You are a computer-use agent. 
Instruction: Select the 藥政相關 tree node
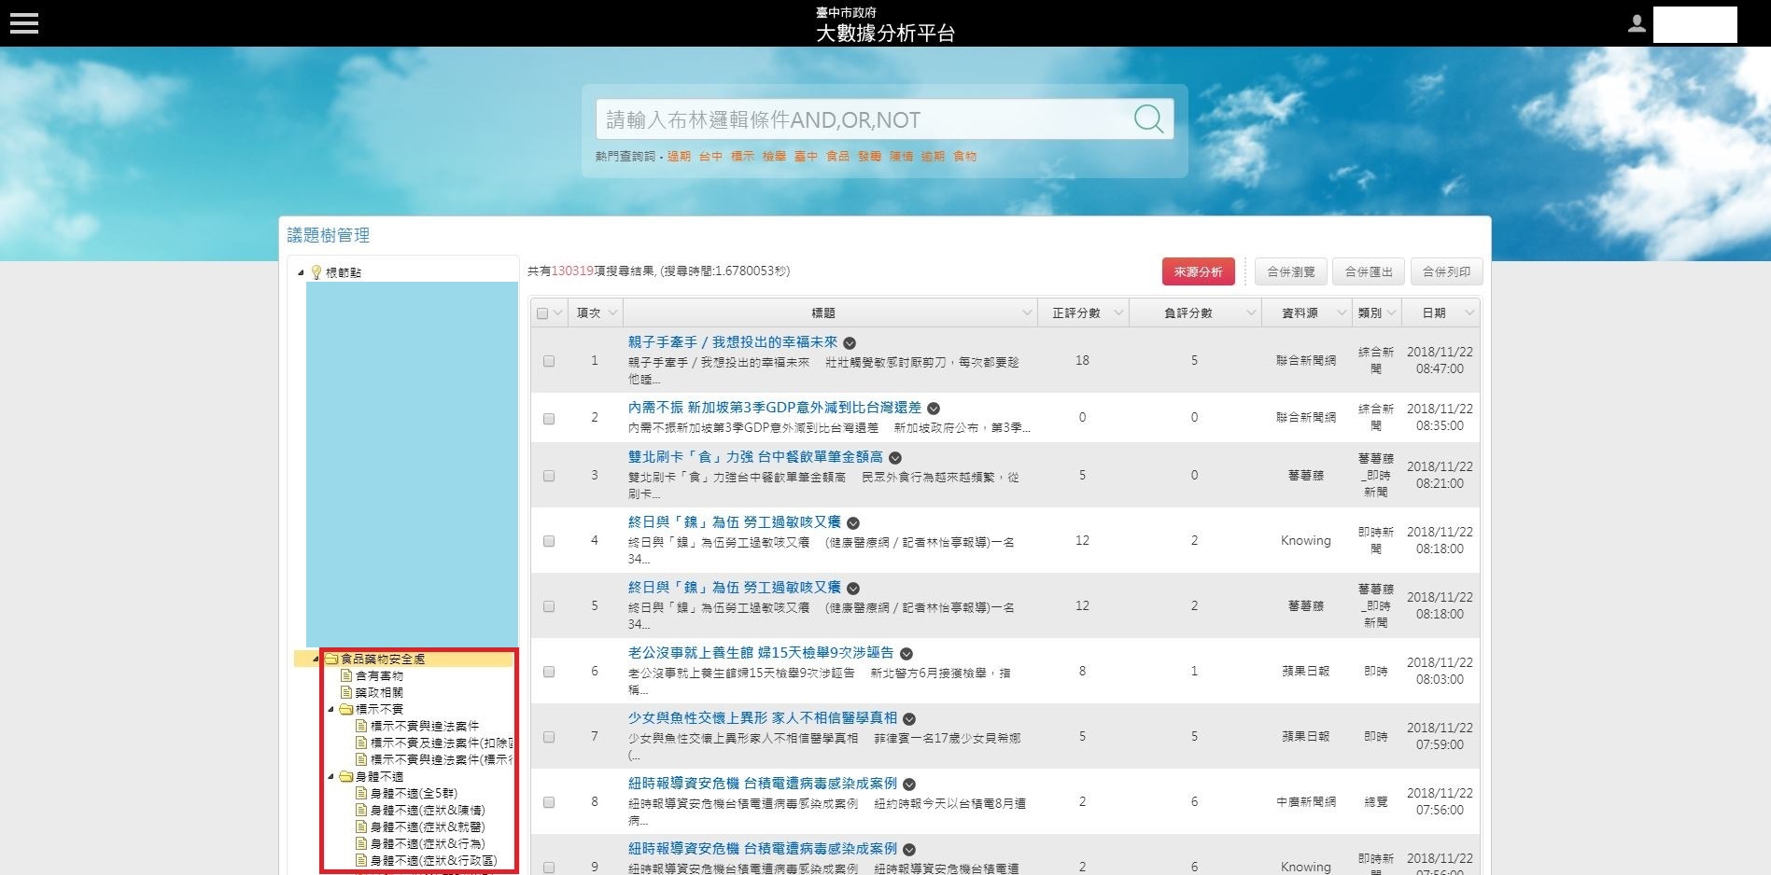(379, 692)
